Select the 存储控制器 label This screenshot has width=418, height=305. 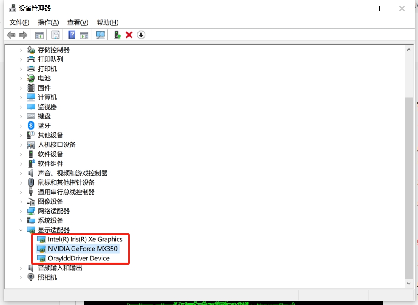[x=54, y=50]
